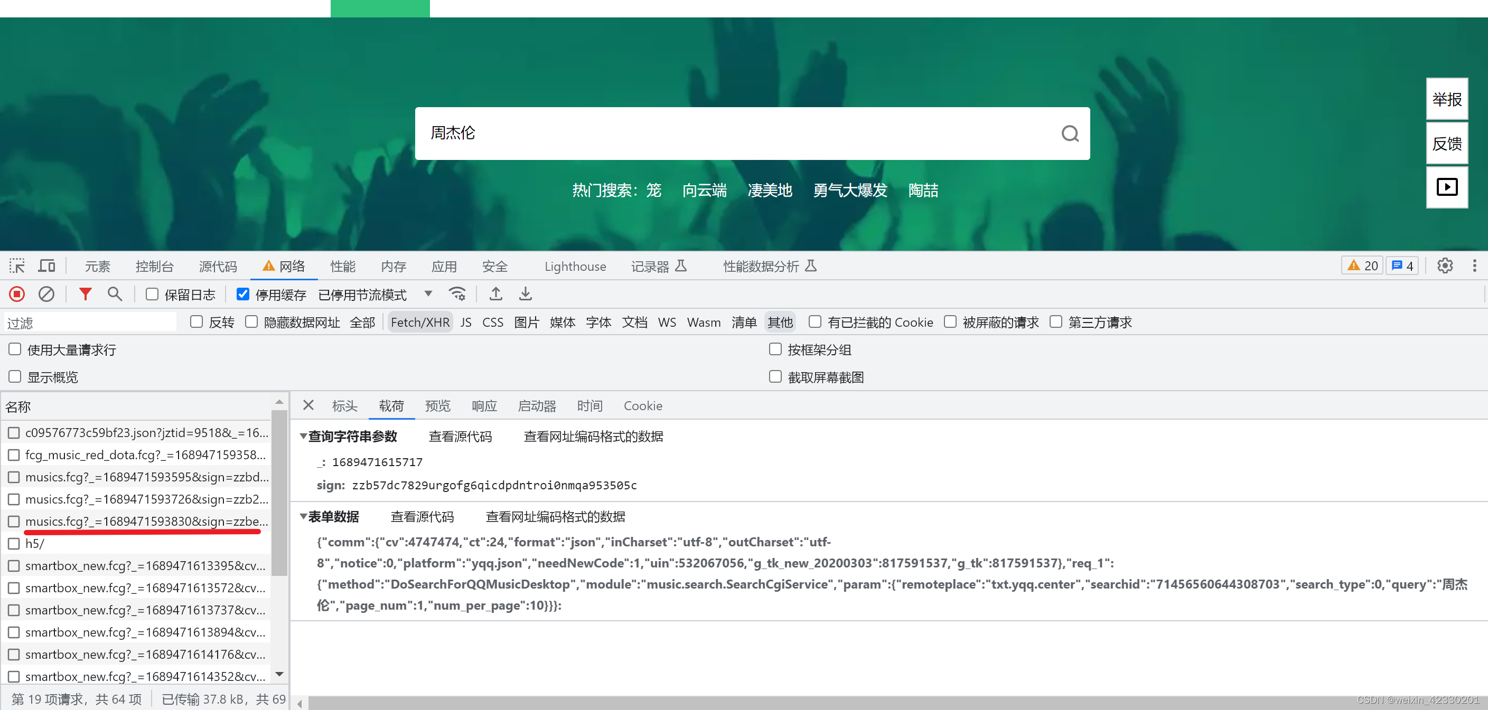Select the inspect element picker icon

point(17,266)
